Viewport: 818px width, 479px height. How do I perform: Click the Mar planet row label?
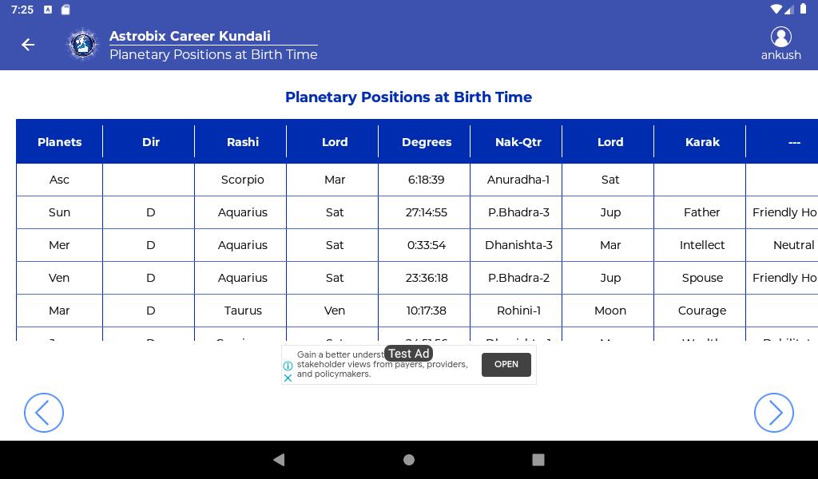[x=59, y=311]
